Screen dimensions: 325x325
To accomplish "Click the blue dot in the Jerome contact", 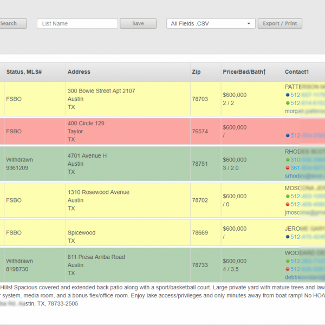I will tap(287, 237).
